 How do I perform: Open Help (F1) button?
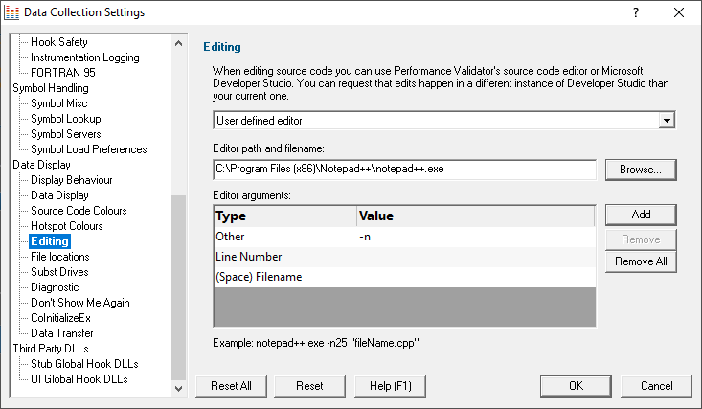(x=390, y=386)
